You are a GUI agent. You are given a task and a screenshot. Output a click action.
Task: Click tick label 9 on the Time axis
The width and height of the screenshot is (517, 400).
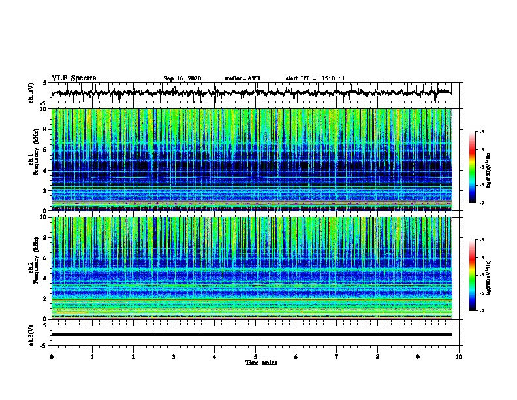[418, 357]
